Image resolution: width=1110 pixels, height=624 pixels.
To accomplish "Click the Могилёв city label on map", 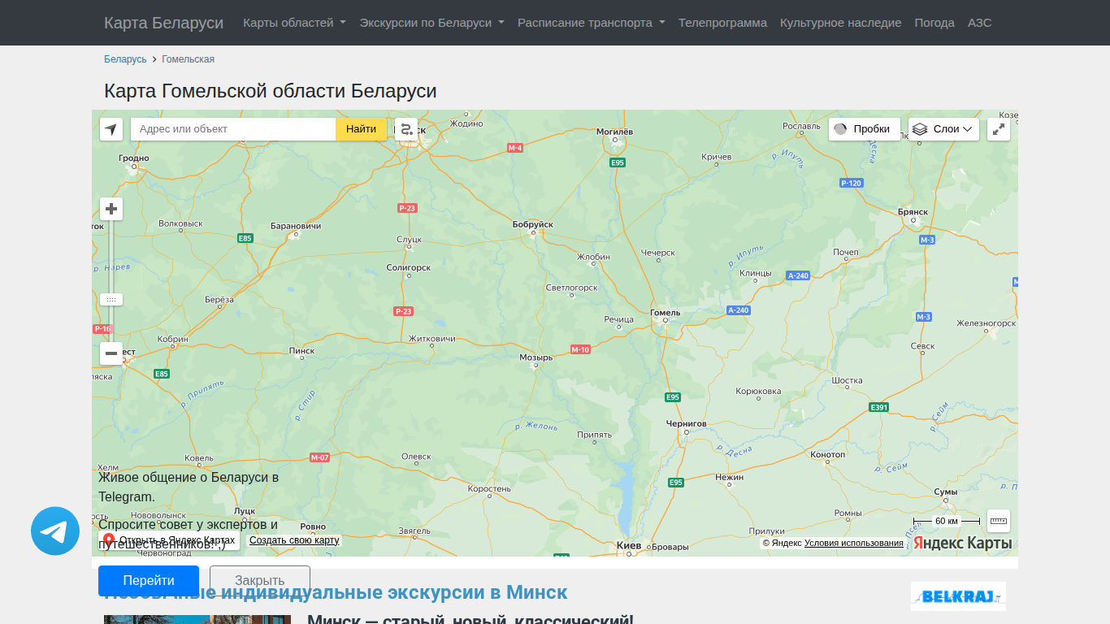I will [614, 131].
